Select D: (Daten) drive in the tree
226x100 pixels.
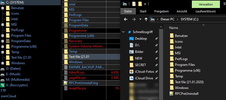[x=13, y=69]
